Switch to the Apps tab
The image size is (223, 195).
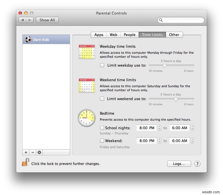[99, 35]
